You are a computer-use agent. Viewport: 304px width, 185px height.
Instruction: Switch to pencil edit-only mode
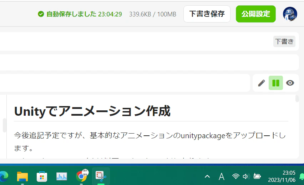click(261, 83)
